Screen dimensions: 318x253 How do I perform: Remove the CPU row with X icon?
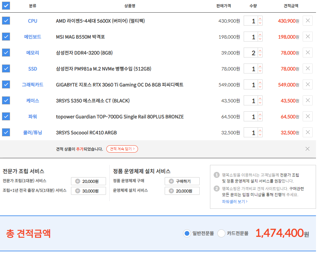[307, 21]
